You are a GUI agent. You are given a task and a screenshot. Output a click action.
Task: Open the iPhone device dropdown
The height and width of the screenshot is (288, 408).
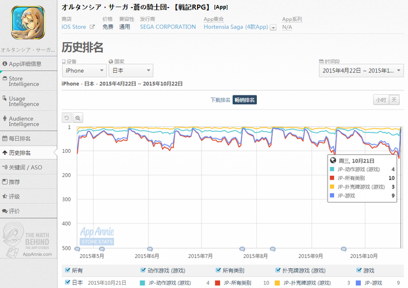point(84,71)
